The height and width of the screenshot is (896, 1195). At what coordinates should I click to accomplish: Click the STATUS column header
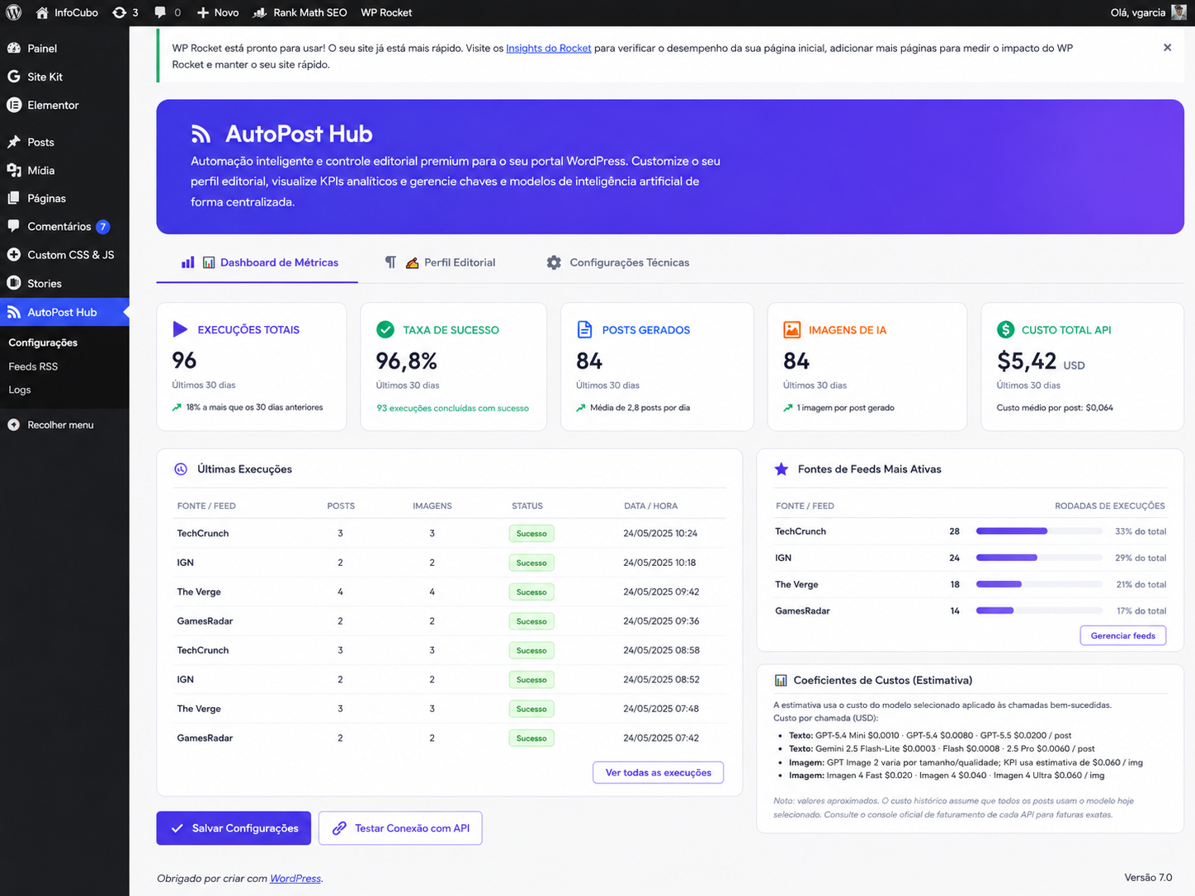[527, 506]
